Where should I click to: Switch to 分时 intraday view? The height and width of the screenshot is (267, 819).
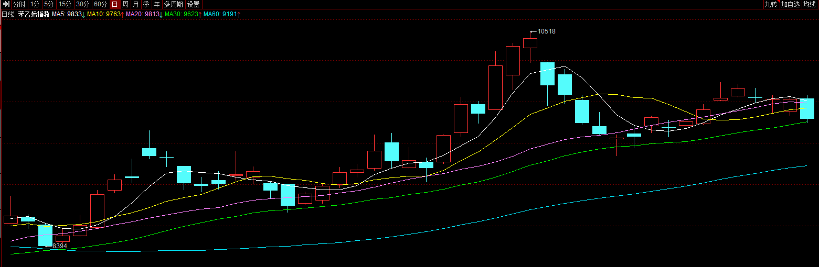[x=19, y=4]
